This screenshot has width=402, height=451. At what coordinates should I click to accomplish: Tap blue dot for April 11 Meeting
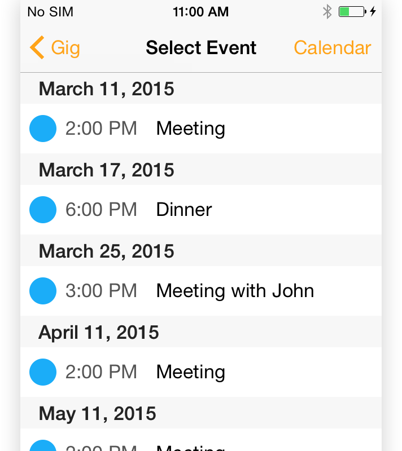pos(43,372)
